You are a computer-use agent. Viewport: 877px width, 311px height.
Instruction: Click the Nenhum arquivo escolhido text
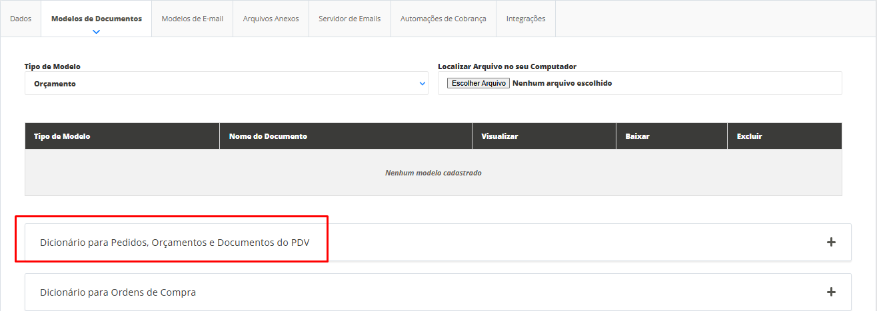(x=562, y=83)
